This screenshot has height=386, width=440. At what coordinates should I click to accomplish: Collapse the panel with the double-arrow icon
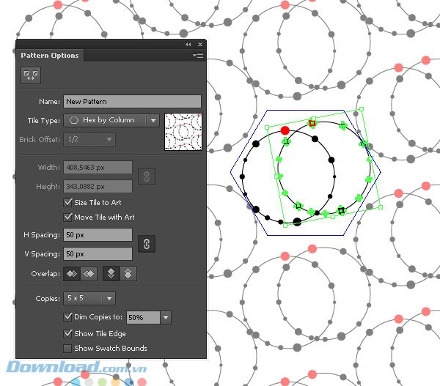tap(188, 45)
